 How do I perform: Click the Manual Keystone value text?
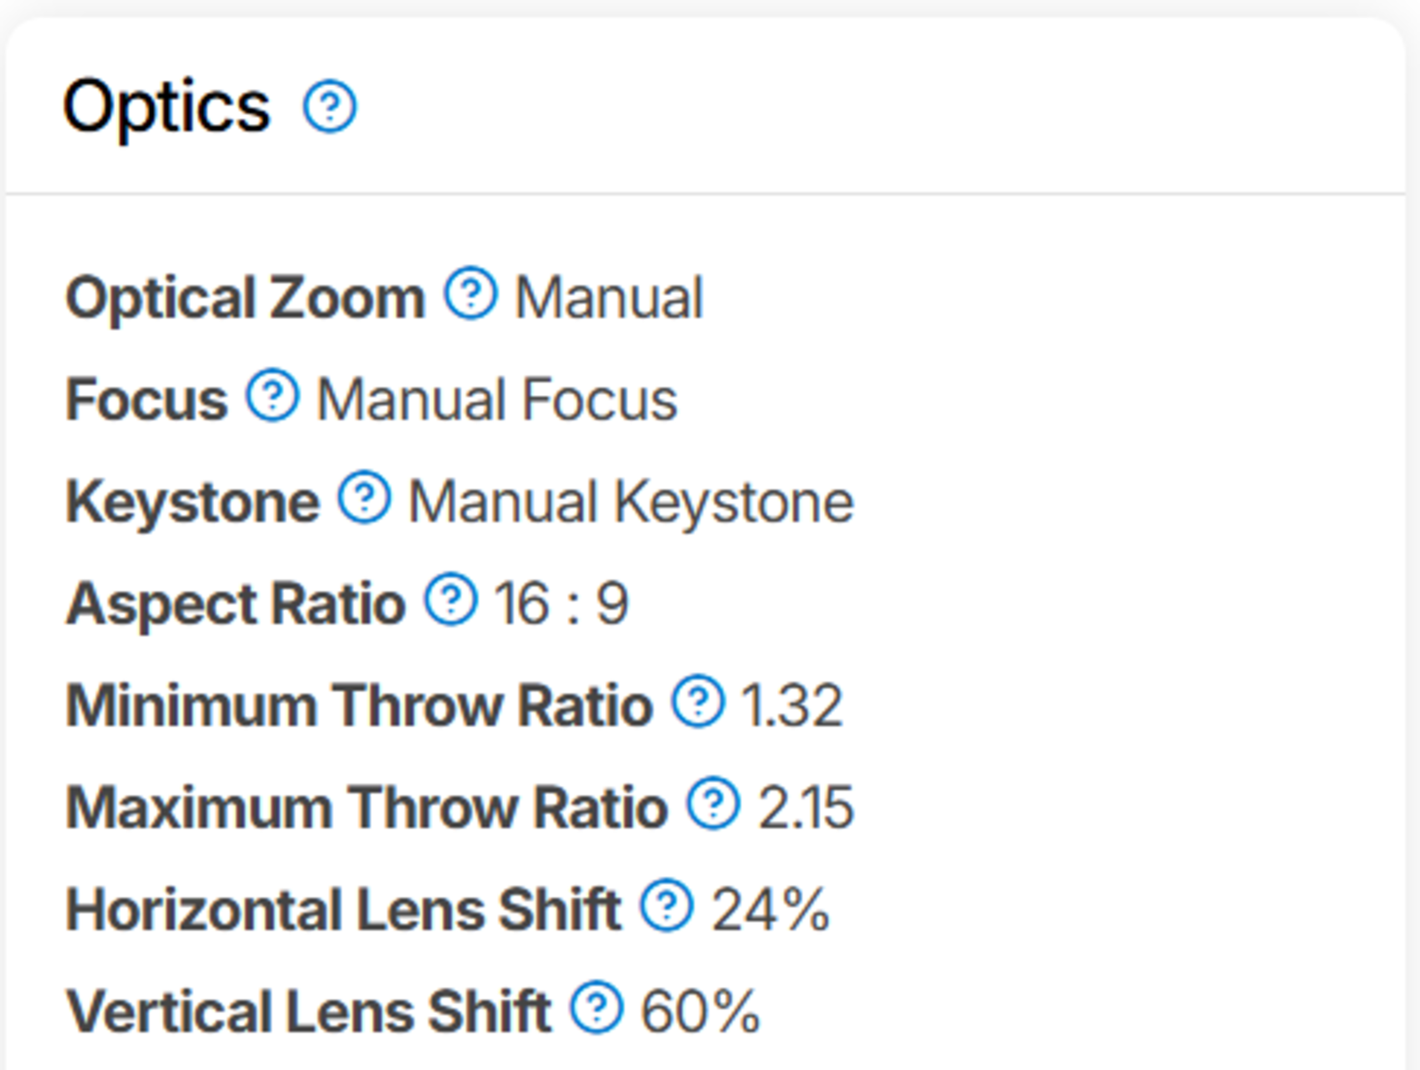(631, 502)
